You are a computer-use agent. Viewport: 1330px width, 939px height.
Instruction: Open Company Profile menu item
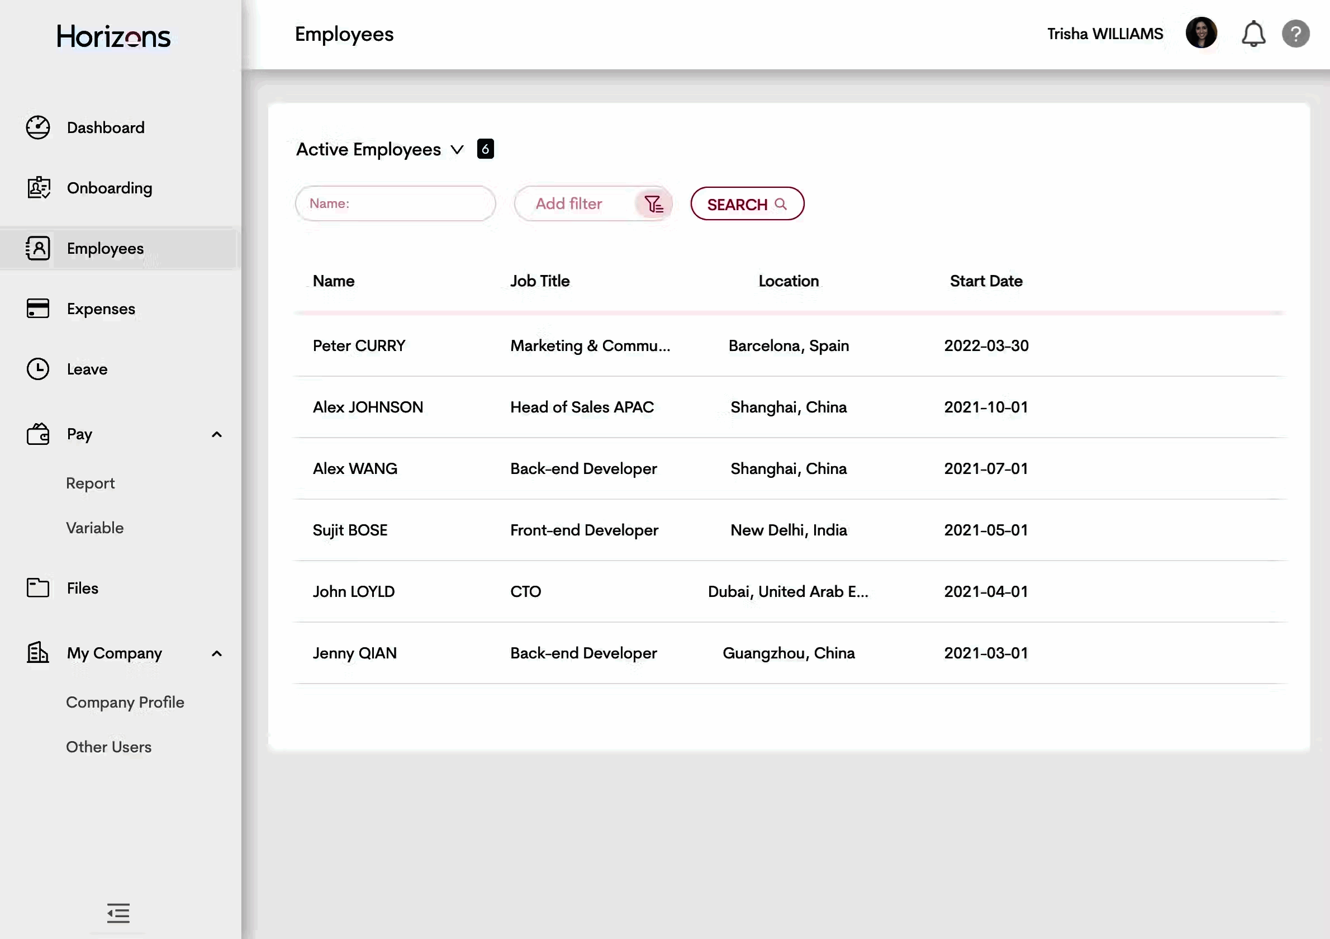(125, 702)
